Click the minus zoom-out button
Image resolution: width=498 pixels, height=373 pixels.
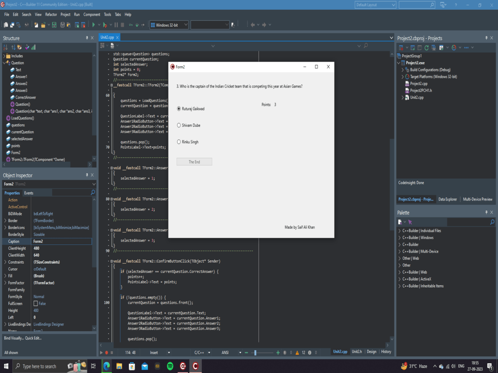[x=246, y=353]
